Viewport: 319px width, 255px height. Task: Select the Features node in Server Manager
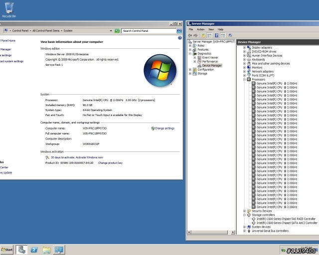click(203, 50)
